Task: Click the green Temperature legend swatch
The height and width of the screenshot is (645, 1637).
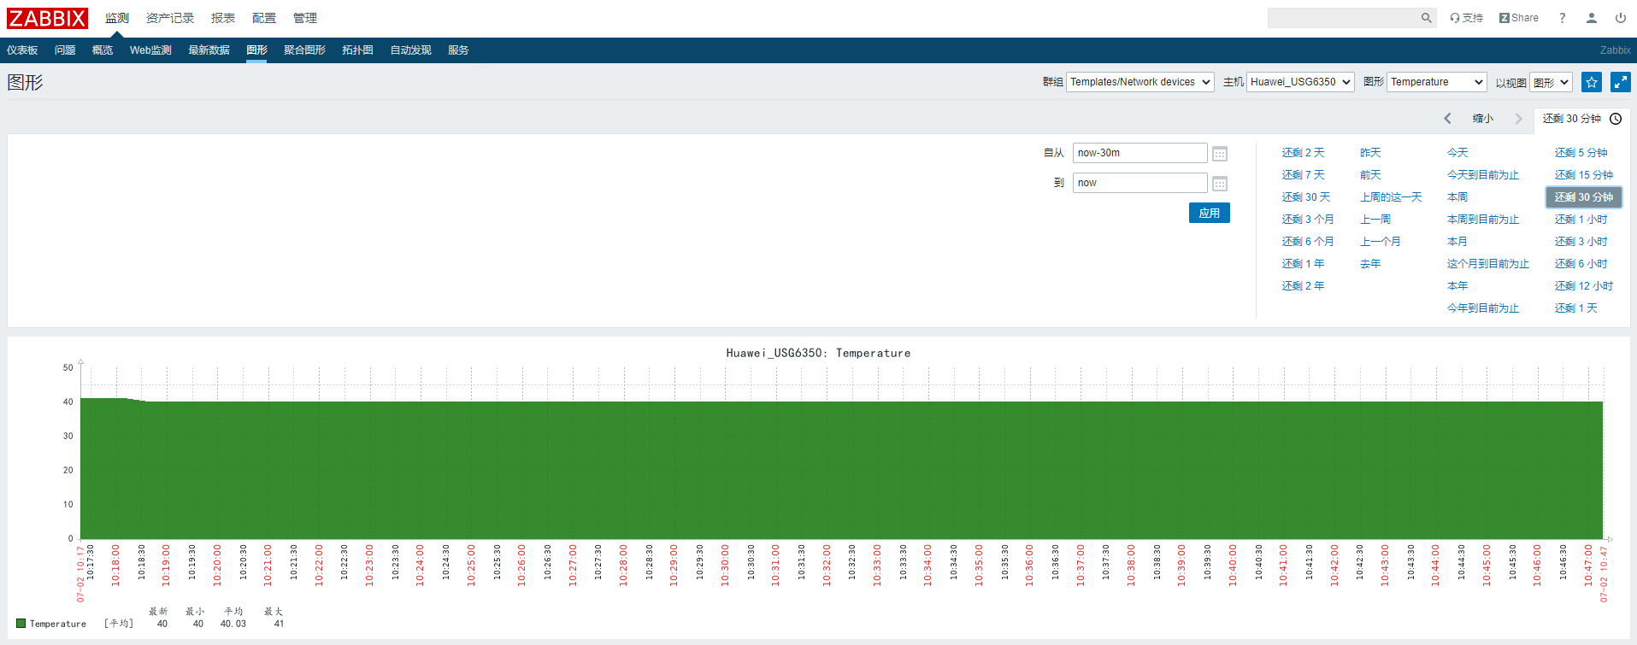Action: pyautogui.click(x=21, y=624)
